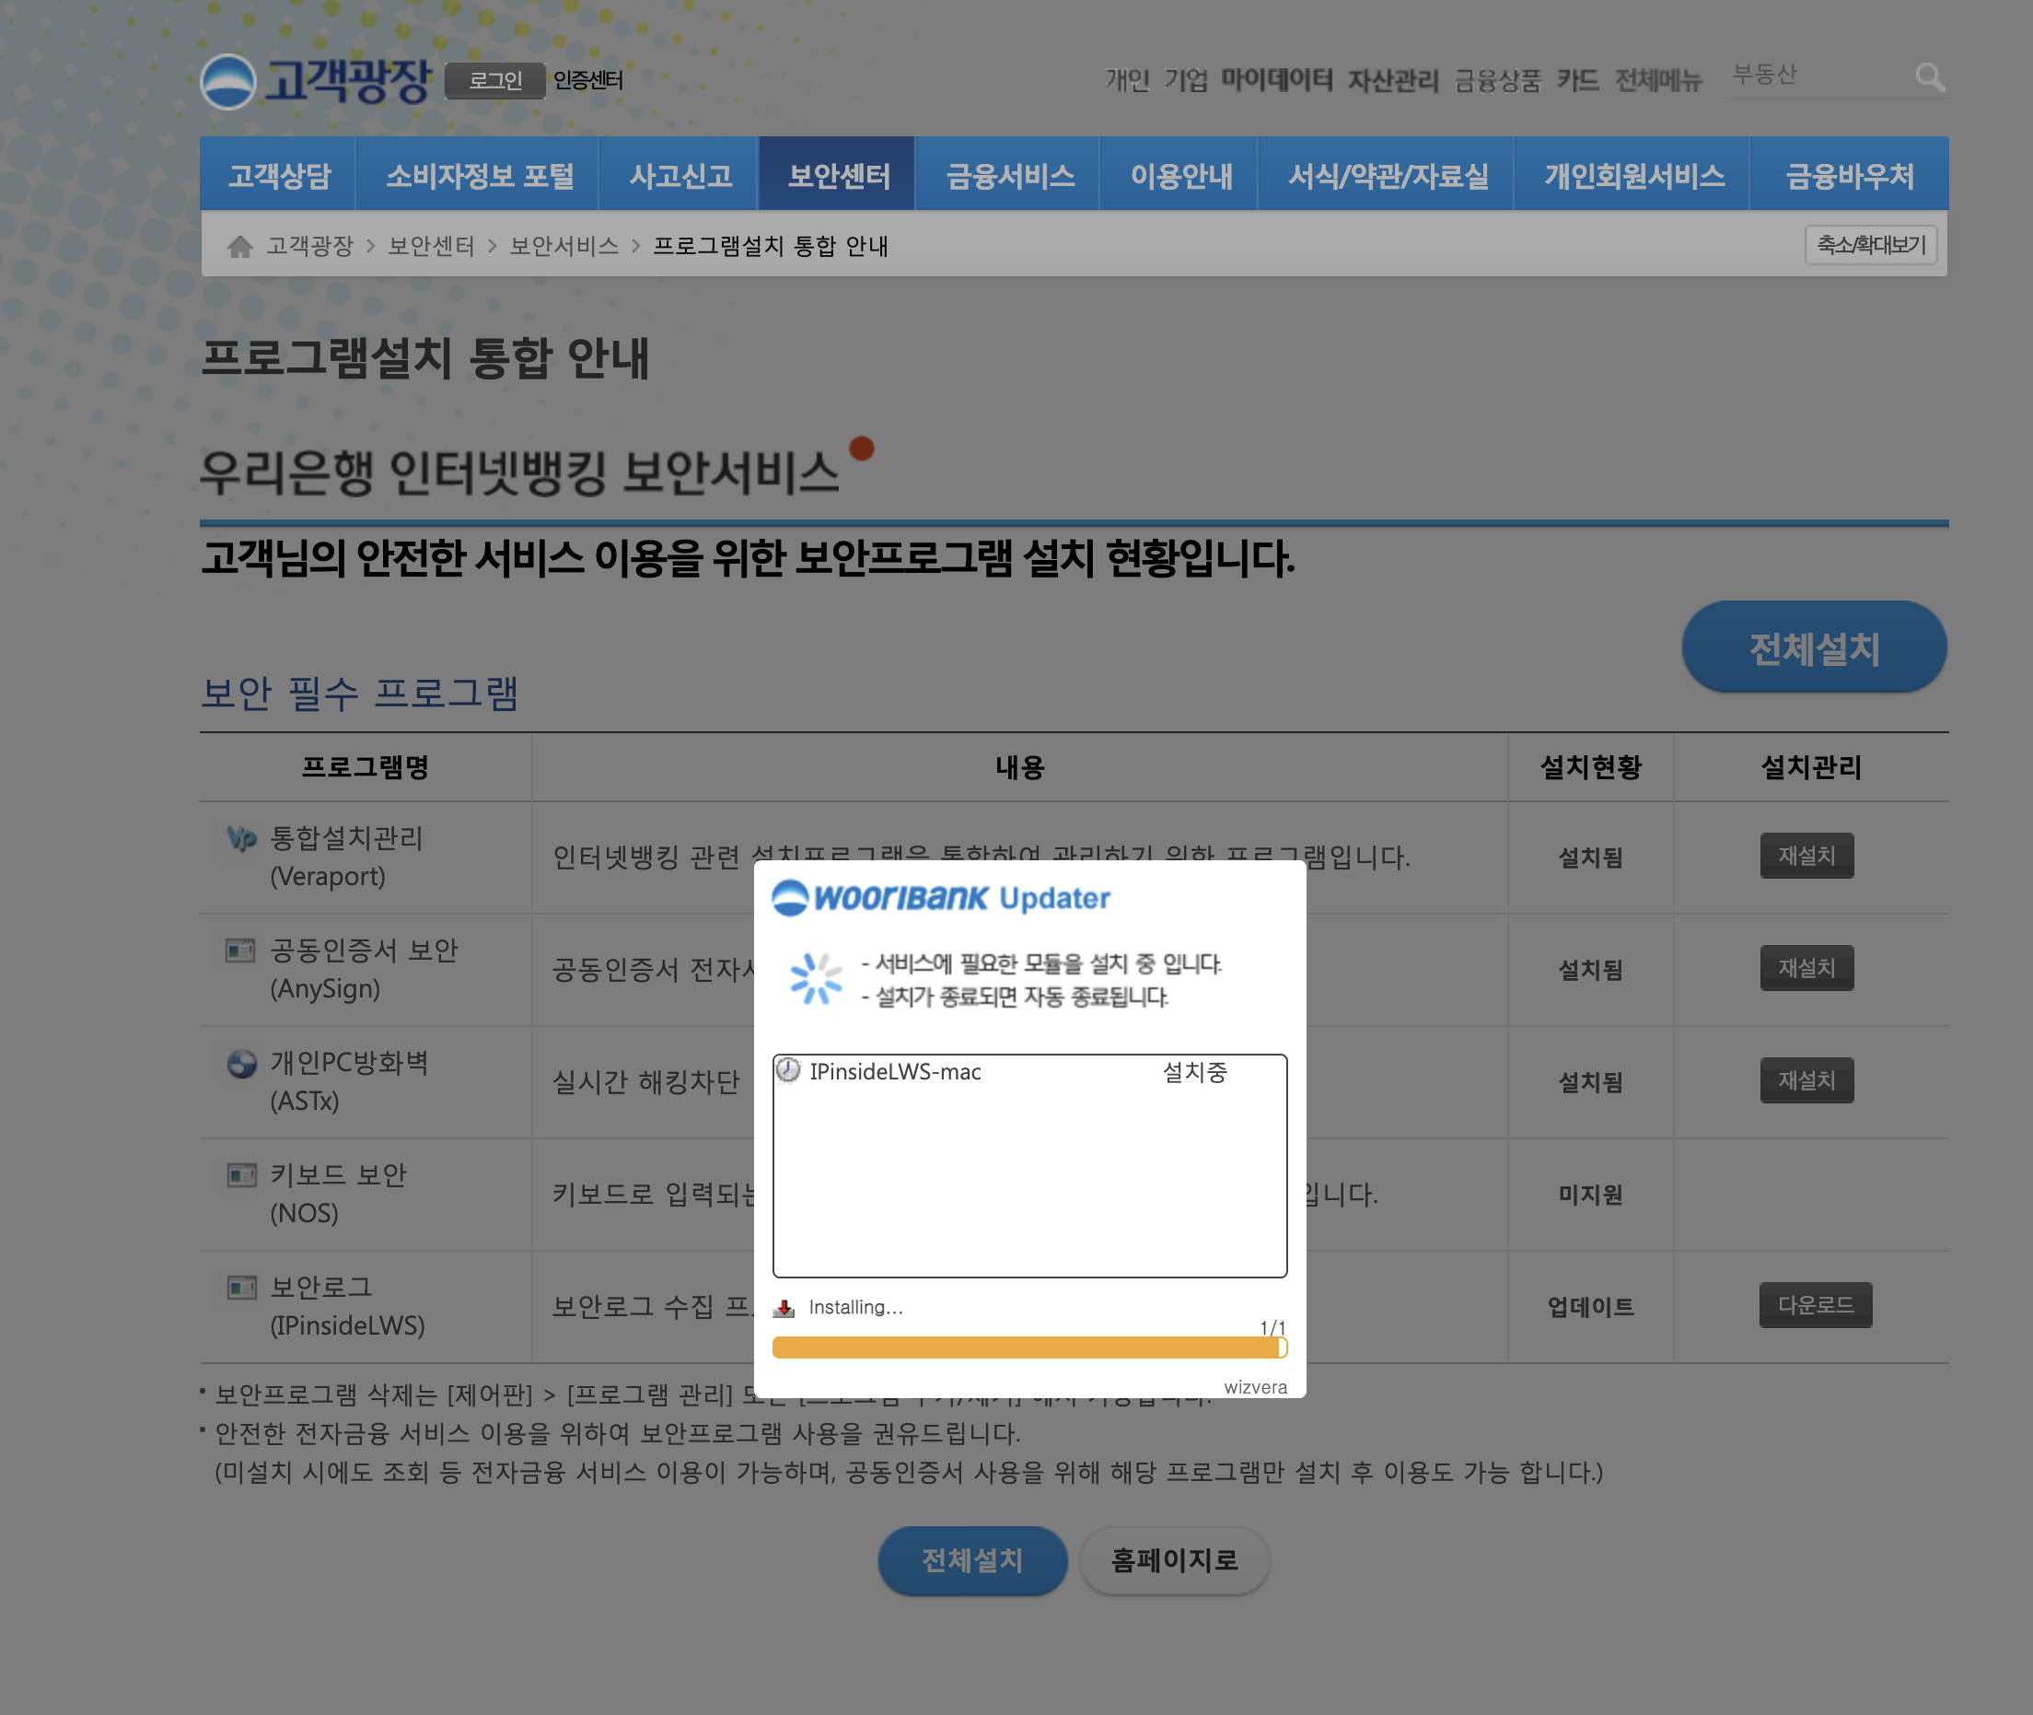2033x1715 pixels.
Task: Click the search magnifier icon
Action: pyautogui.click(x=1929, y=76)
